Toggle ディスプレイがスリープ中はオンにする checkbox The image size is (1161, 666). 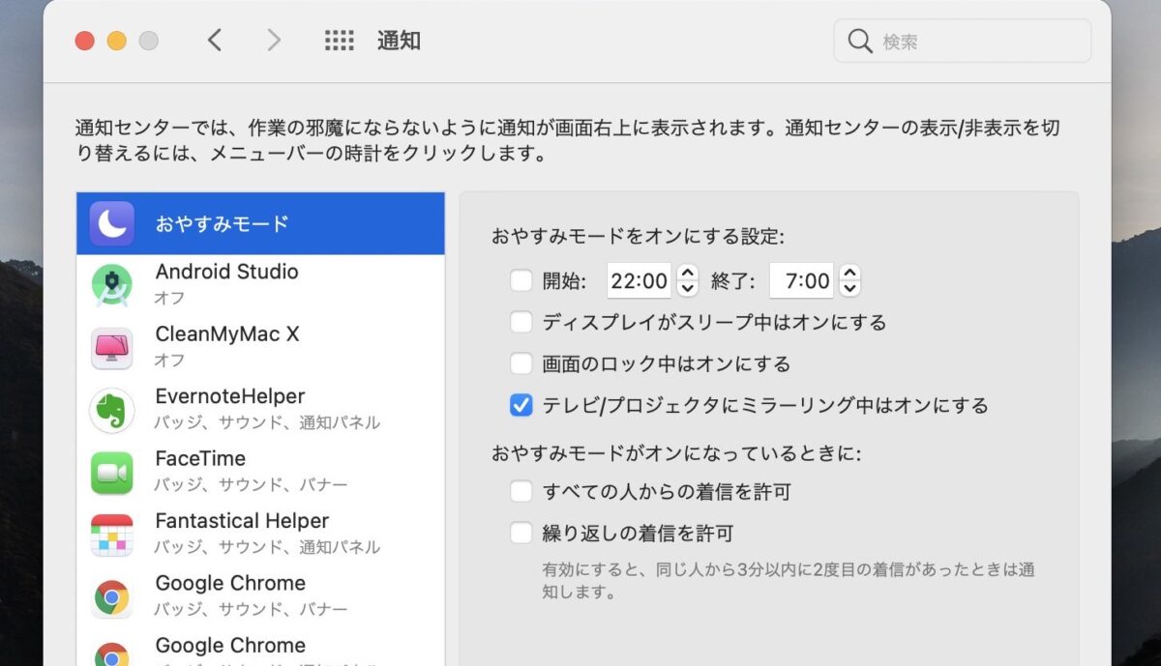click(x=521, y=322)
